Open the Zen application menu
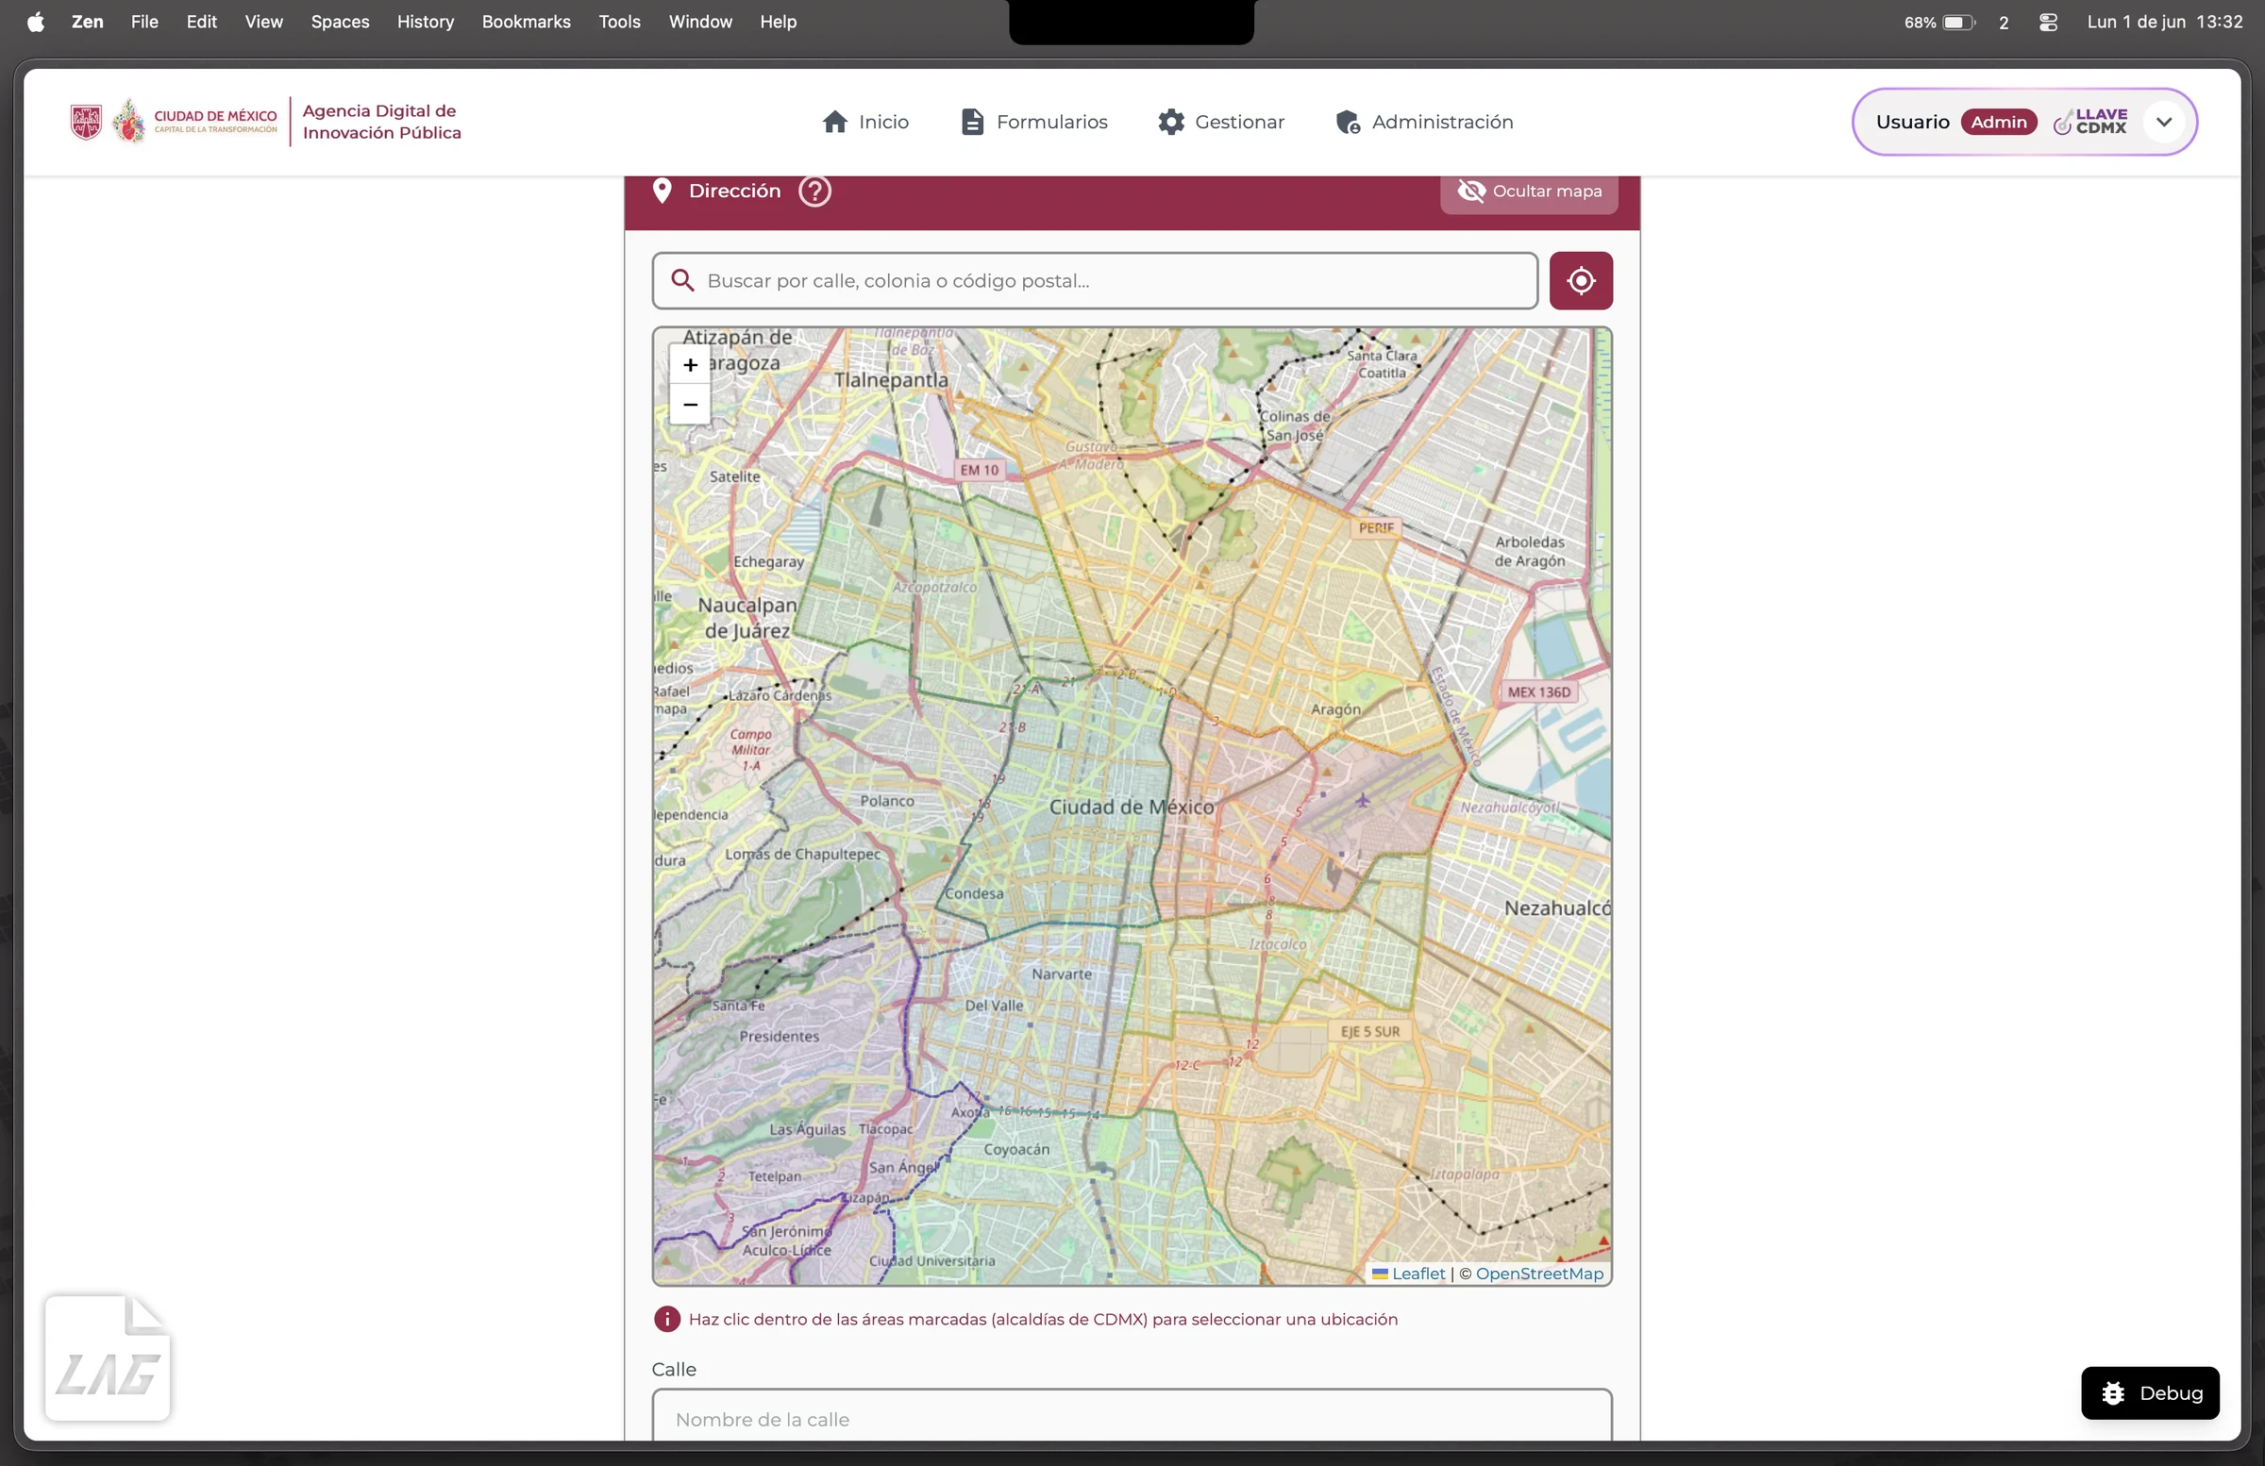 (x=88, y=22)
